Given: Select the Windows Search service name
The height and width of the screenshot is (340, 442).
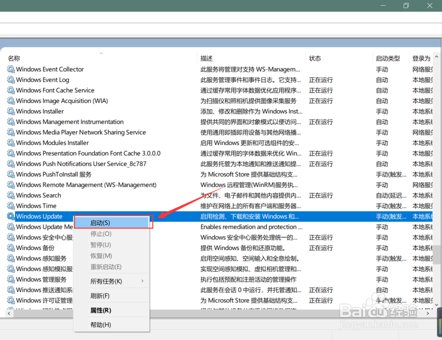Looking at the screenshot, I should (38, 195).
